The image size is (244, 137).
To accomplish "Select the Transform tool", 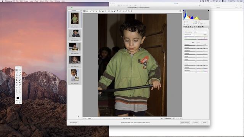I will 106,11.
